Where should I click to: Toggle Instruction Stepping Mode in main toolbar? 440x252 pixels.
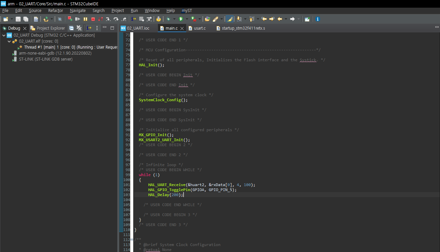click(x=134, y=19)
